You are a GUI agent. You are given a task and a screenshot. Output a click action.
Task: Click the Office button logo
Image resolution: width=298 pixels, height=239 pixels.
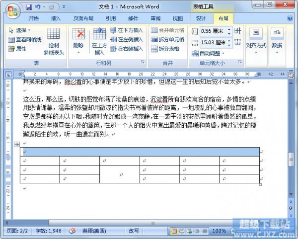[x=12, y=10]
